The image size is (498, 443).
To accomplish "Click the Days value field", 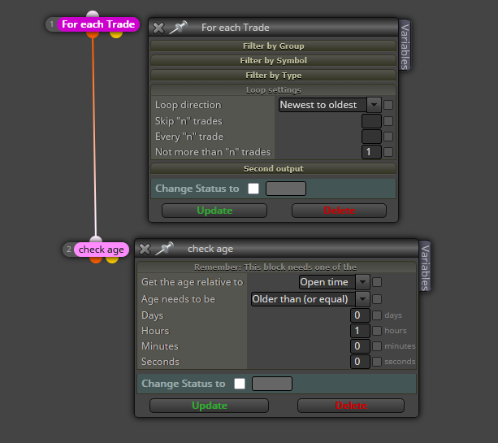I will pyautogui.click(x=360, y=315).
